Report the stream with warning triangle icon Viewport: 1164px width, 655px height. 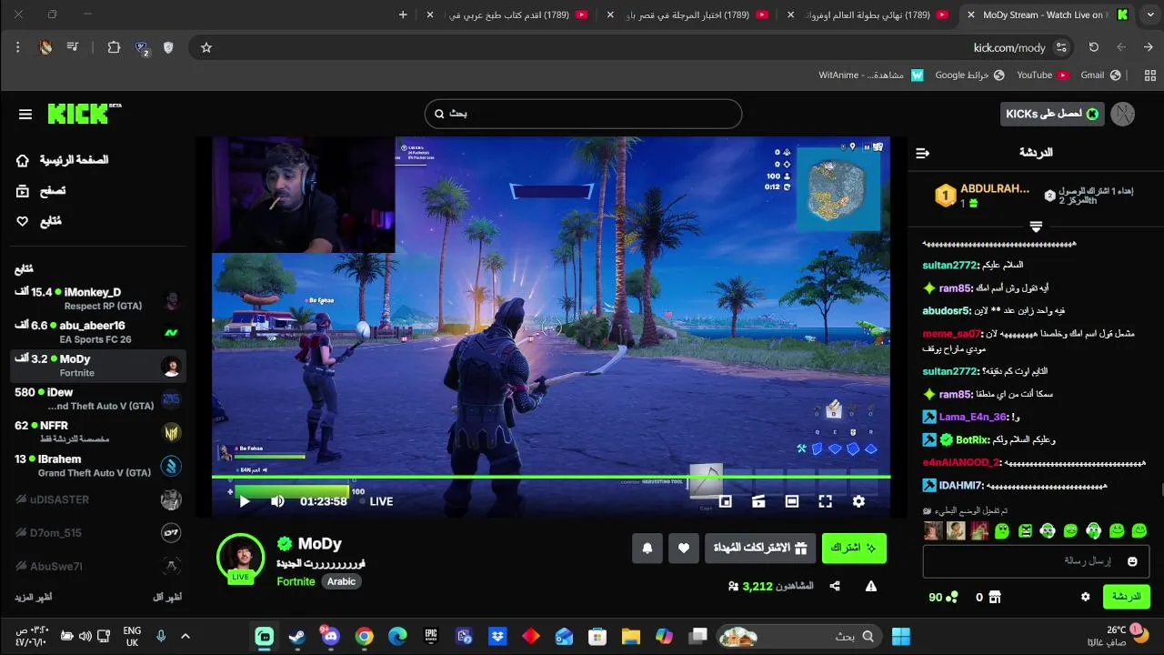[x=870, y=586]
